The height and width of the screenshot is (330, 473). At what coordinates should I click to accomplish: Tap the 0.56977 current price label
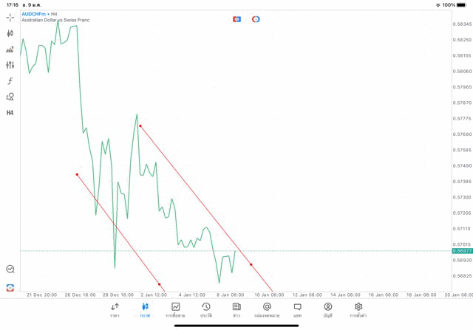pyautogui.click(x=462, y=251)
